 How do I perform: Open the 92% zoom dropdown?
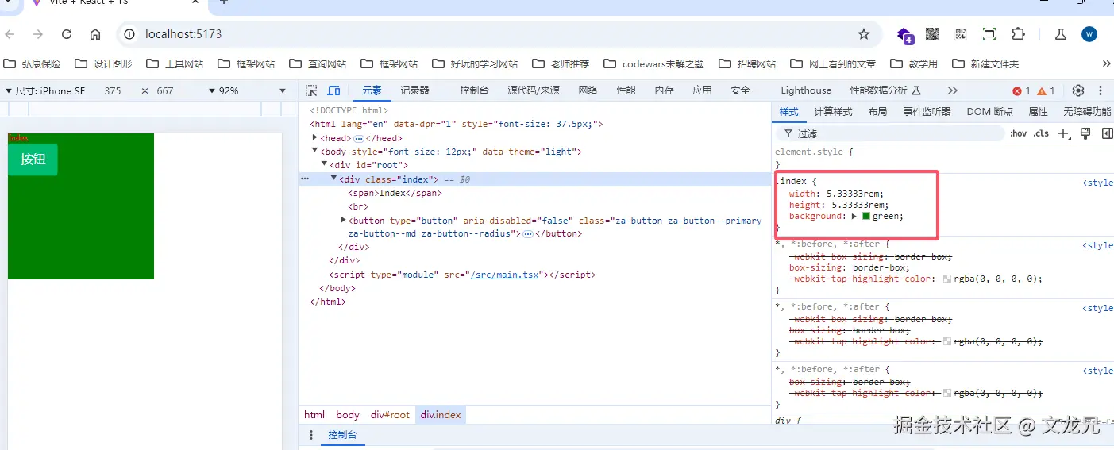pos(224,90)
